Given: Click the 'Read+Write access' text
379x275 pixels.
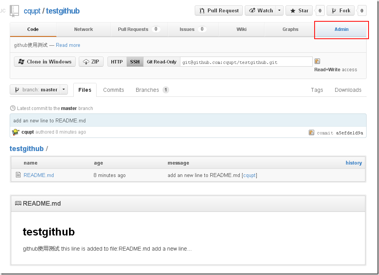Looking at the screenshot, I should (336, 70).
